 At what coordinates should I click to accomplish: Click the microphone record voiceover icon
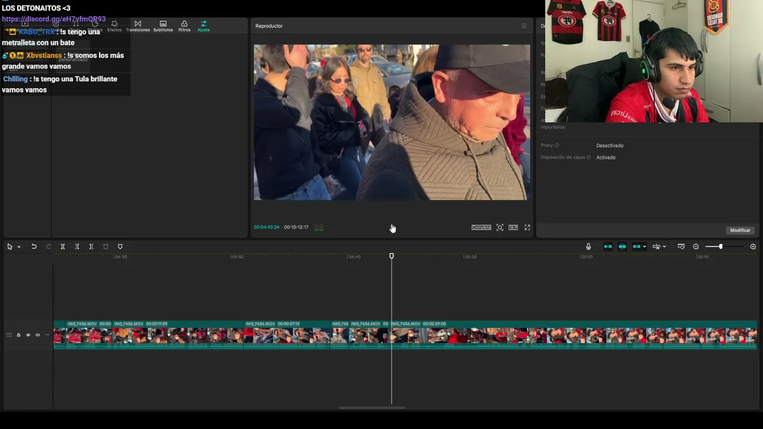click(588, 247)
